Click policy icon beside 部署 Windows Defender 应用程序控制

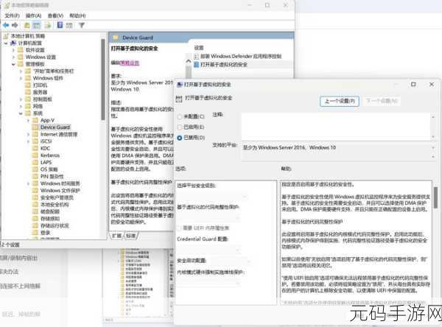pyautogui.click(x=197, y=57)
